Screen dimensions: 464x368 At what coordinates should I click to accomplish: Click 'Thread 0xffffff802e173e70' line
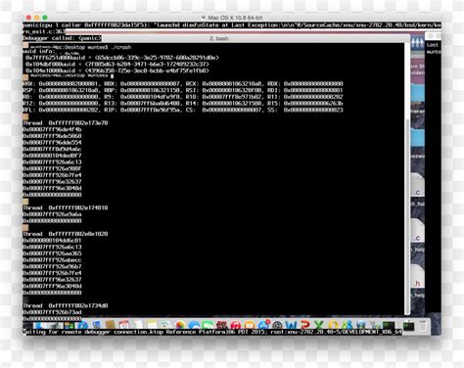pyautogui.click(x=66, y=123)
